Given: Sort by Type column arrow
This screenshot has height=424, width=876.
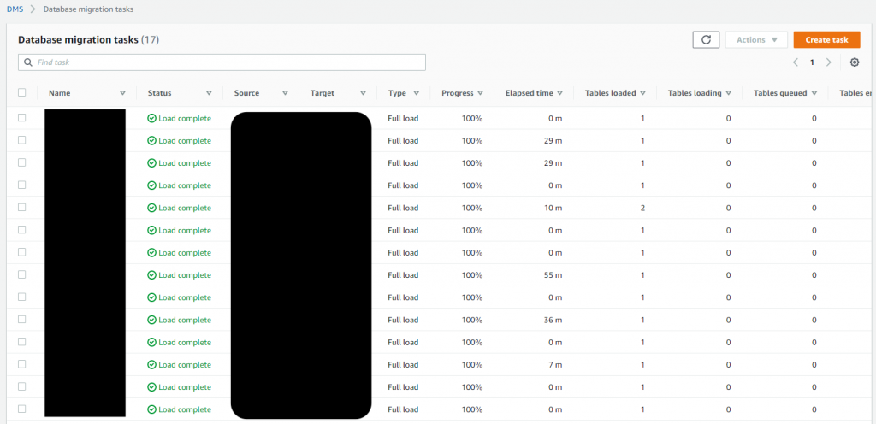Looking at the screenshot, I should pos(417,93).
